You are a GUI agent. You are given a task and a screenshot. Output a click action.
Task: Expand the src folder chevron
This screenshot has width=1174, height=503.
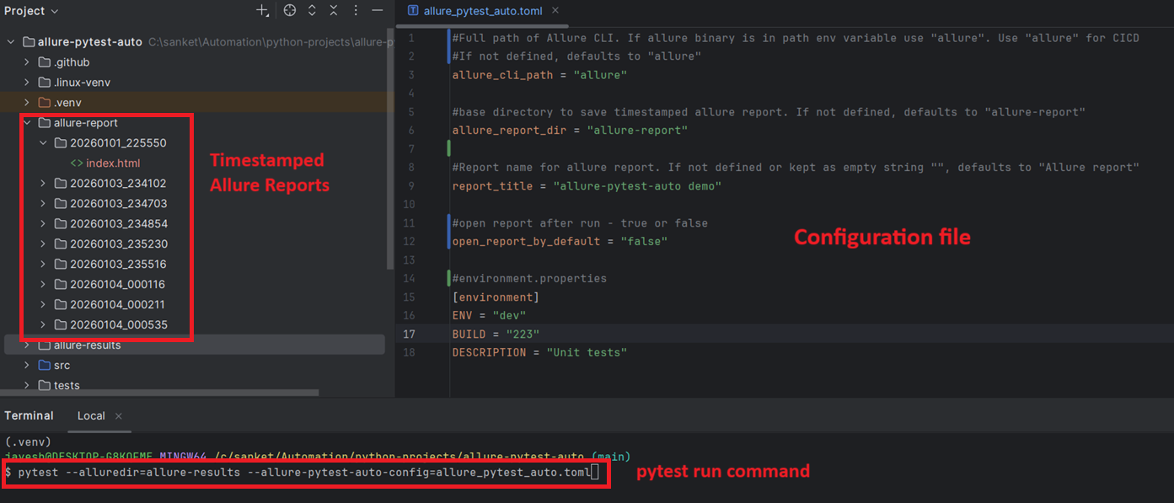pyautogui.click(x=27, y=366)
